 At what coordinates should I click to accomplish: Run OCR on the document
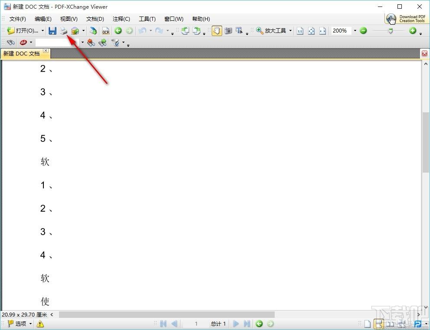[x=106, y=31]
